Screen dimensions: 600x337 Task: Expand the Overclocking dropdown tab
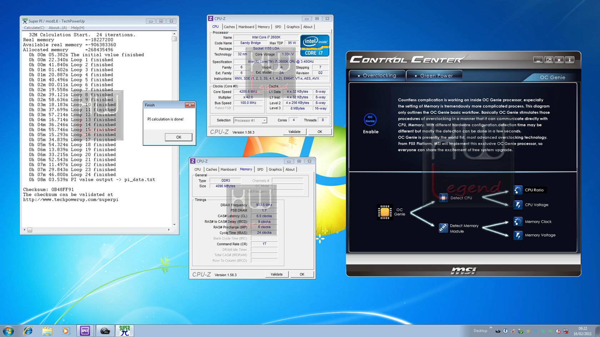pyautogui.click(x=377, y=76)
